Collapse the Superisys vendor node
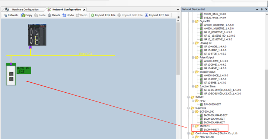Image resolution: width=268 pixels, height=139 pixels. point(188,108)
